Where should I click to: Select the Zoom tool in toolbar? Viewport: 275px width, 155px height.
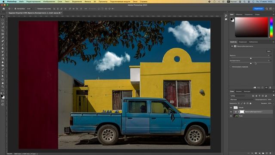tap(3, 87)
